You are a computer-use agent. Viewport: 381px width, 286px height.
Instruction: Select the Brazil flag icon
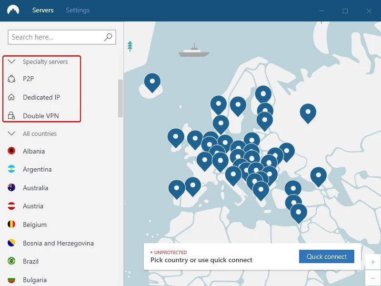(x=11, y=261)
